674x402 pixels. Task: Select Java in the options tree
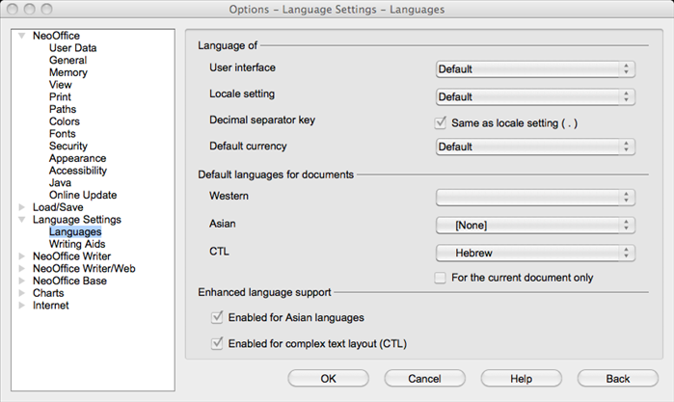pyautogui.click(x=60, y=183)
